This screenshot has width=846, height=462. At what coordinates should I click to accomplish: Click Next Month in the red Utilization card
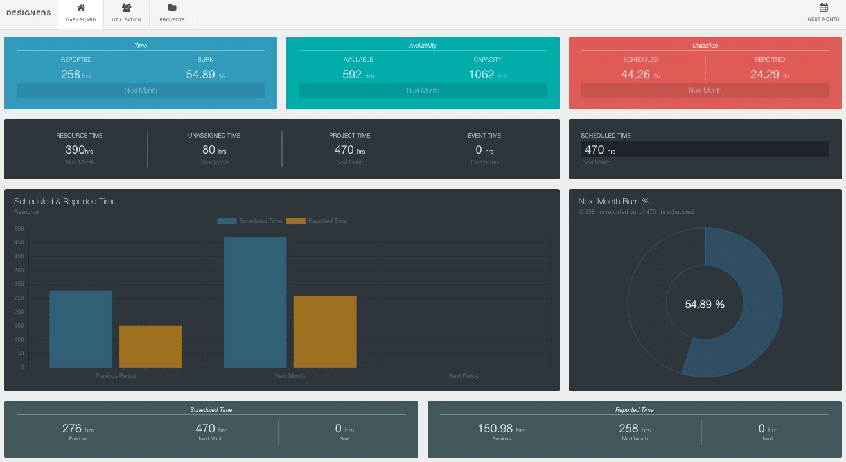[x=705, y=90]
